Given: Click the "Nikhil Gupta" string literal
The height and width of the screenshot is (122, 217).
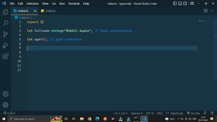Looking at the screenshot, I should [x=78, y=31].
